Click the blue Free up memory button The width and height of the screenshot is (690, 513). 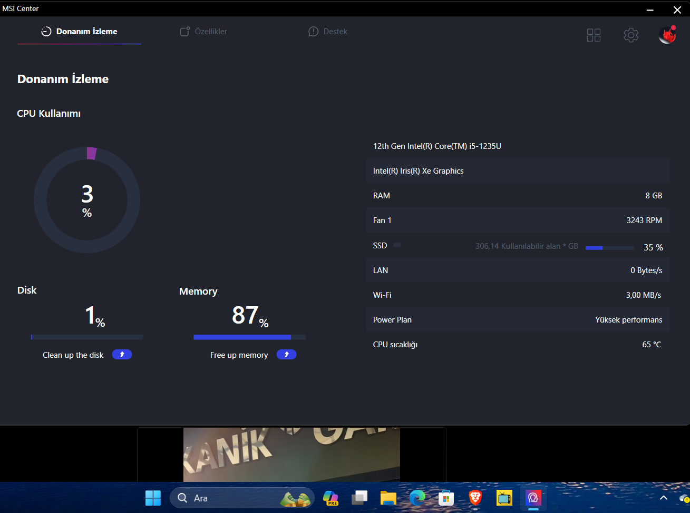point(286,355)
